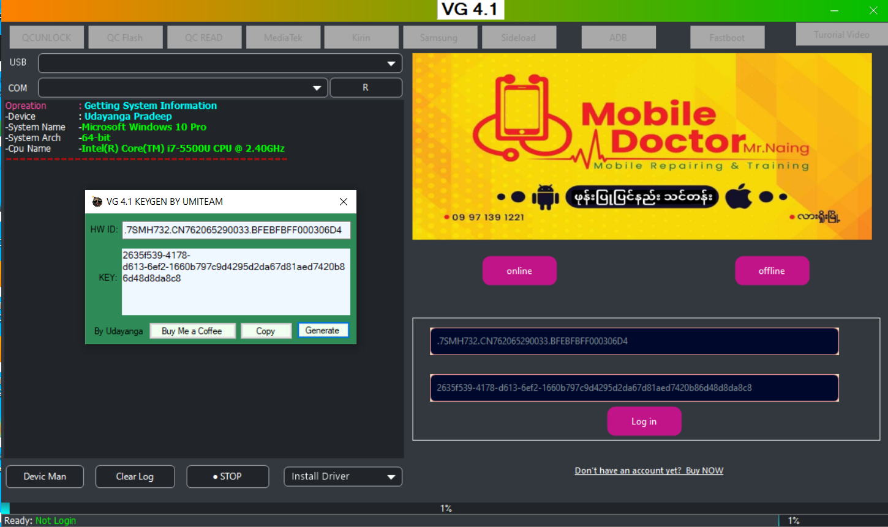Open the Sideload tab
Screen dimensions: 888x527
tap(519, 37)
